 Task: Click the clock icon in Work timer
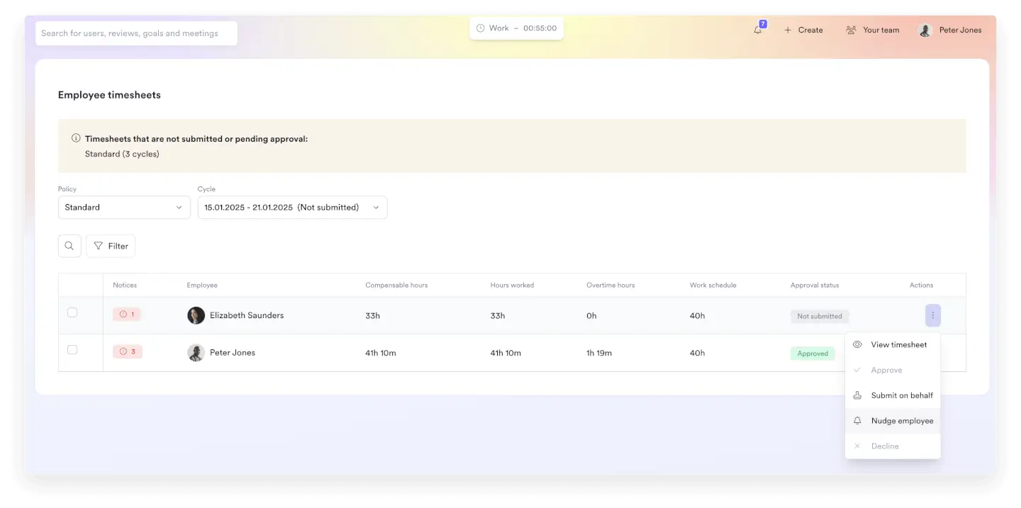tap(480, 28)
